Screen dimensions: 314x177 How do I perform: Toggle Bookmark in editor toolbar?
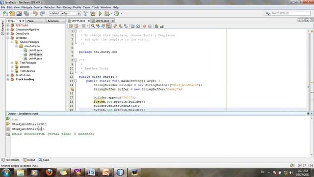[x=126, y=26]
